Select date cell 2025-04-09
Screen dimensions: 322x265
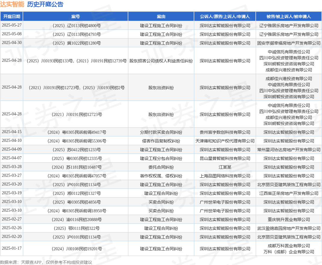tap(12, 149)
